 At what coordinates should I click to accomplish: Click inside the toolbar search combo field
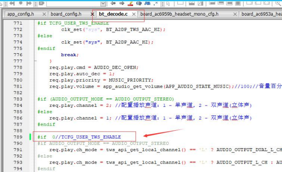74,3
